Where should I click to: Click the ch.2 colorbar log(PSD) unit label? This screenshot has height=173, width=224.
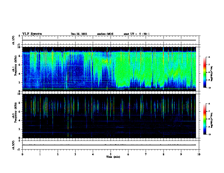pyautogui.click(x=212, y=120)
